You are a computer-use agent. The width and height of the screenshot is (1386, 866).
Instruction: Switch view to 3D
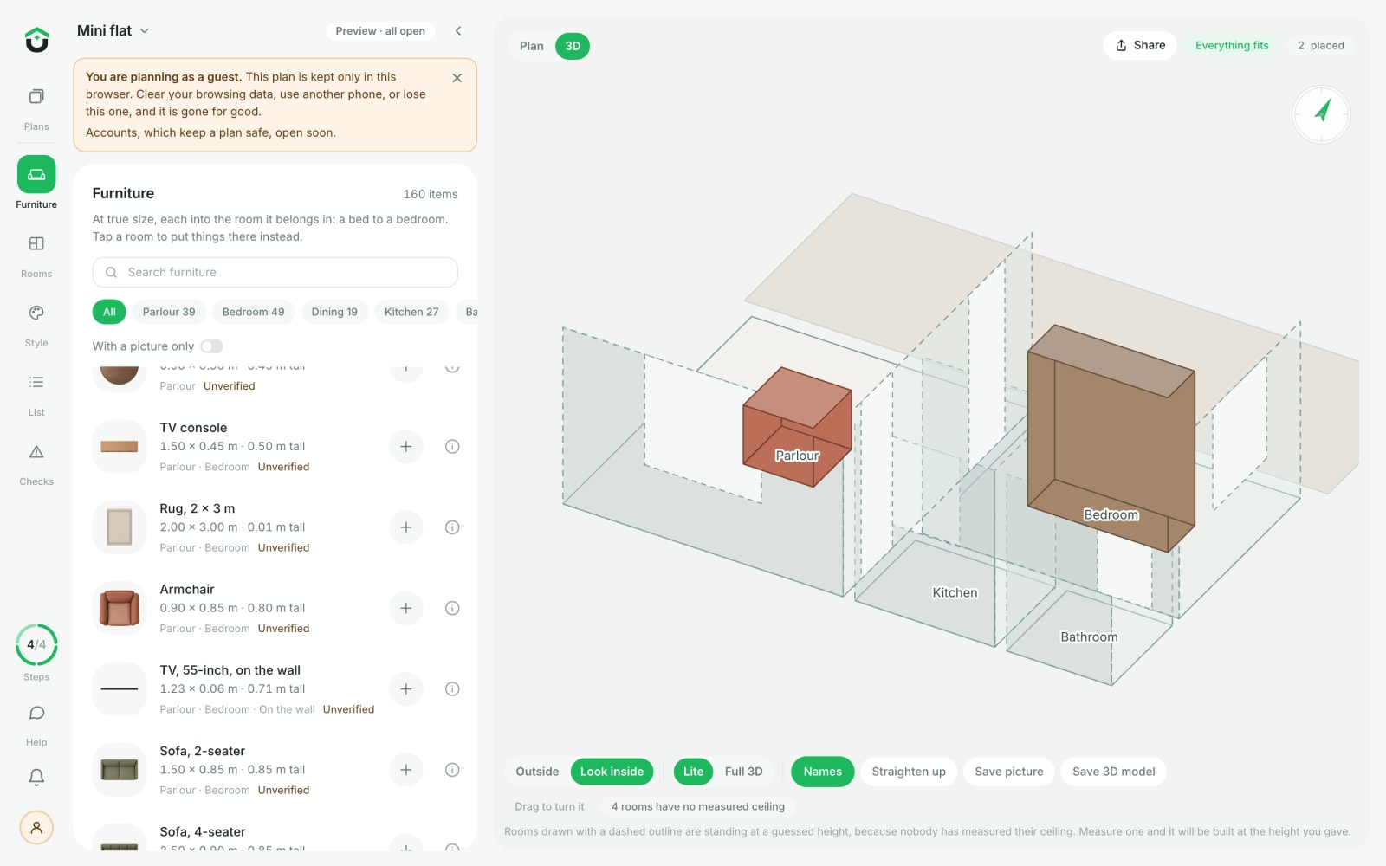coord(573,46)
